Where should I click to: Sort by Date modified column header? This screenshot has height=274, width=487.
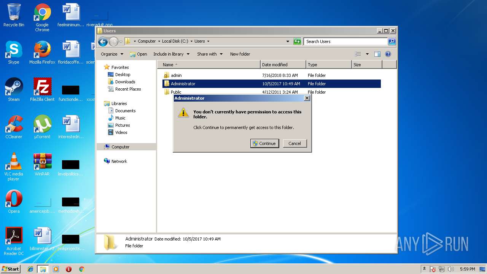point(283,65)
